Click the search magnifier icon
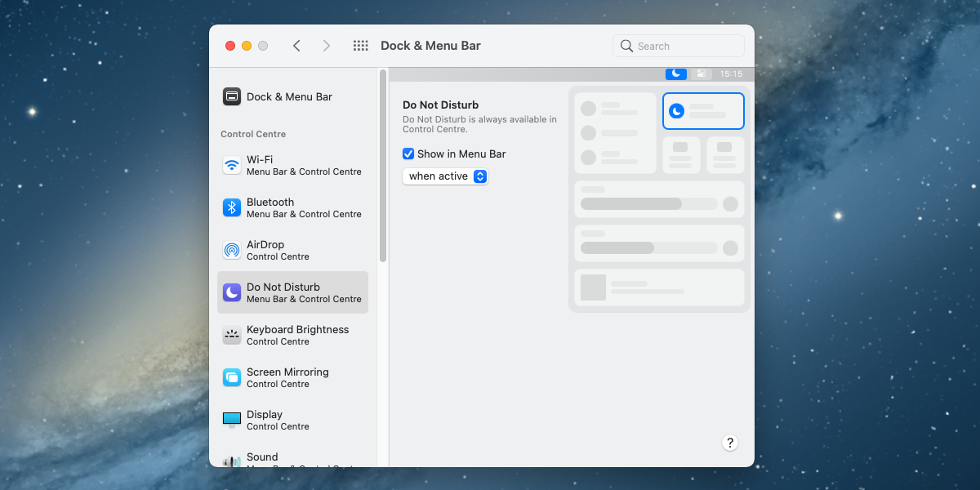The height and width of the screenshot is (490, 980). click(626, 46)
